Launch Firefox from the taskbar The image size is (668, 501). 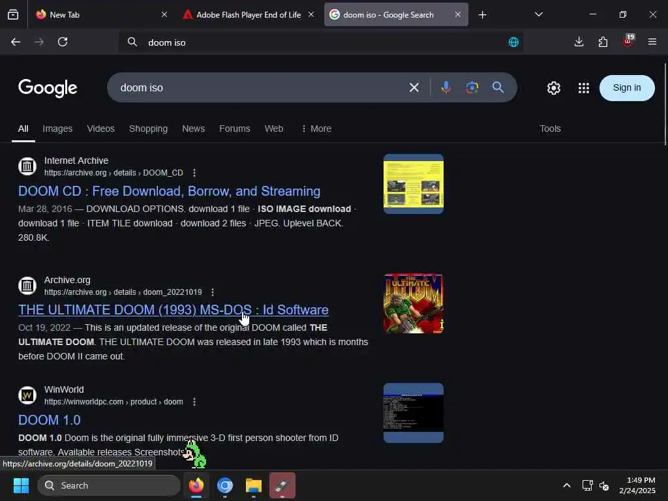click(x=196, y=485)
